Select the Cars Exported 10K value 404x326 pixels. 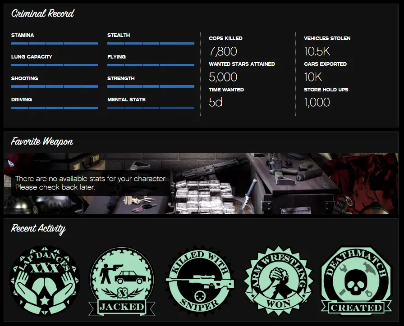click(312, 77)
